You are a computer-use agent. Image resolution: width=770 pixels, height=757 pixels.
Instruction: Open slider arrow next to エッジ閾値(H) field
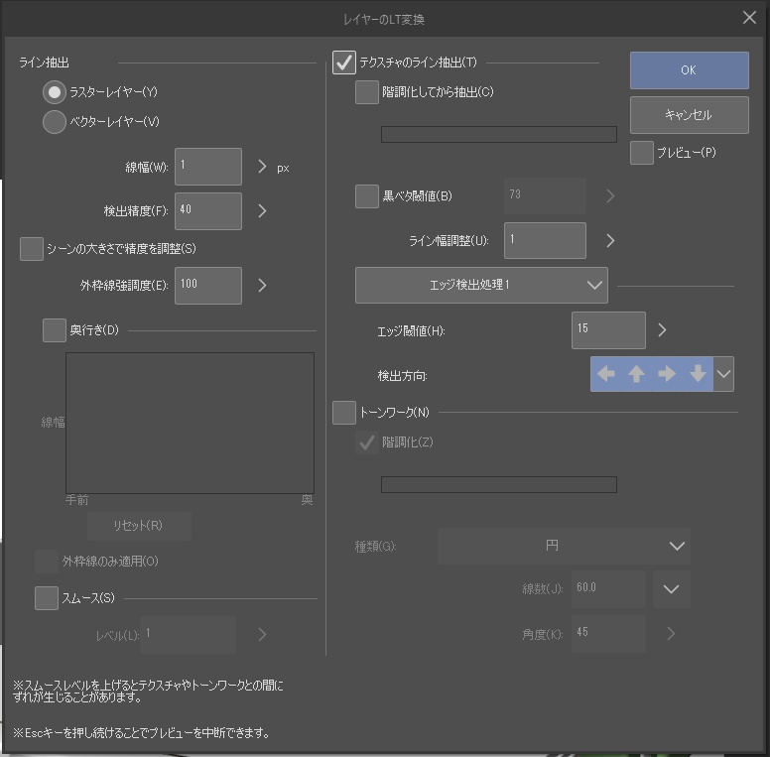(663, 330)
